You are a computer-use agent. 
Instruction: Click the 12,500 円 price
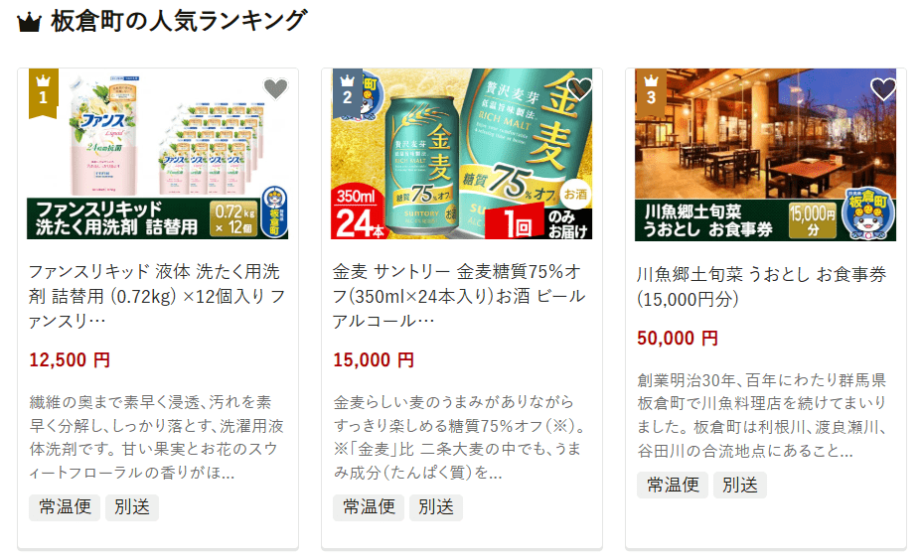tap(70, 359)
